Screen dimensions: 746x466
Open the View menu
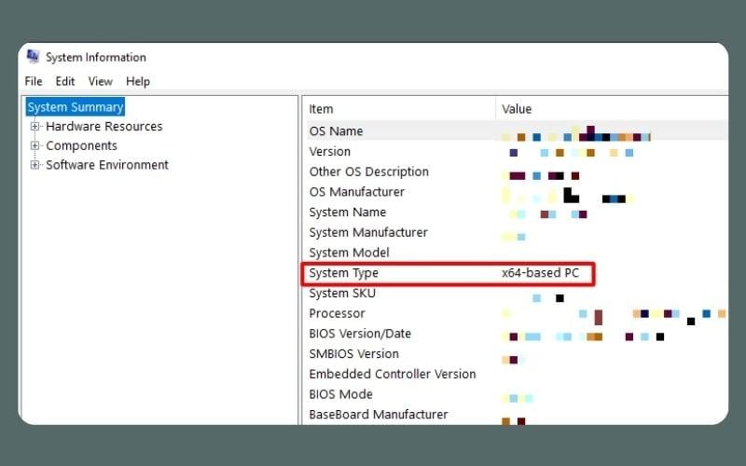tap(100, 81)
